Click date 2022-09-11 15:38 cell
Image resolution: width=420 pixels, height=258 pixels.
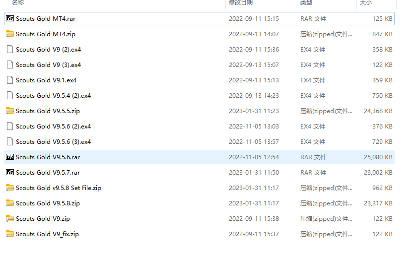254,219
